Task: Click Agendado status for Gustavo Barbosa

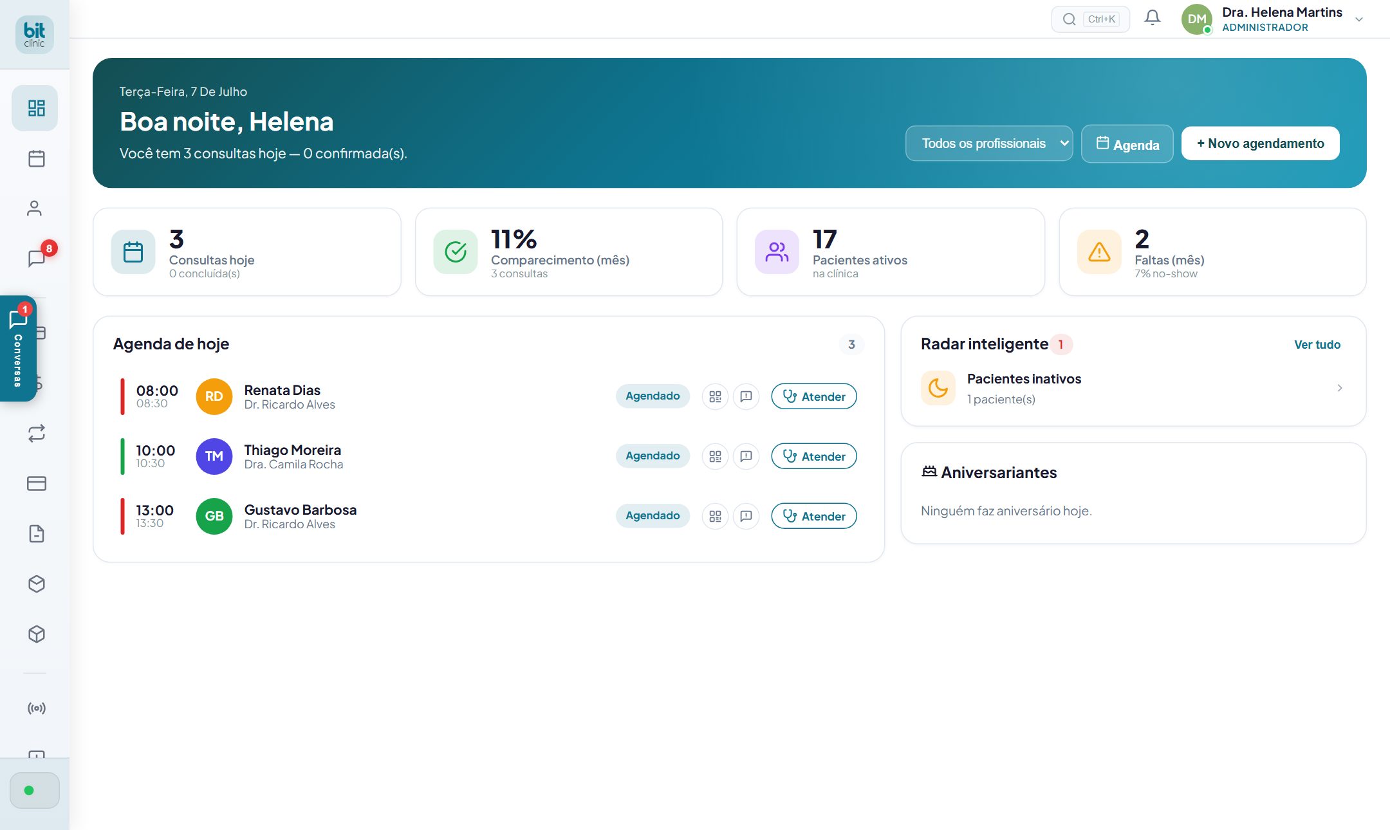Action: pyautogui.click(x=653, y=516)
